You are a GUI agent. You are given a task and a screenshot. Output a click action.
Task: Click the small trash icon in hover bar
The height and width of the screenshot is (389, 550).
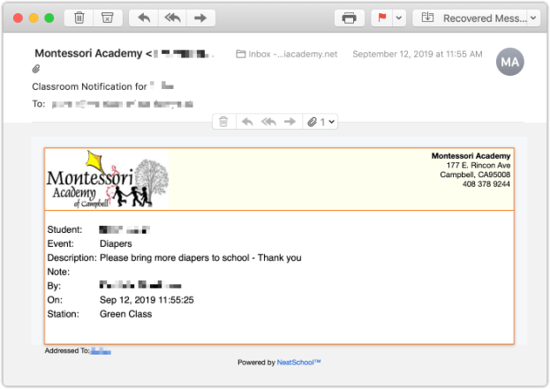point(223,122)
